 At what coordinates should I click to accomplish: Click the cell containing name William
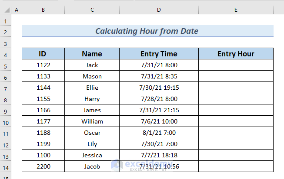(x=92, y=121)
